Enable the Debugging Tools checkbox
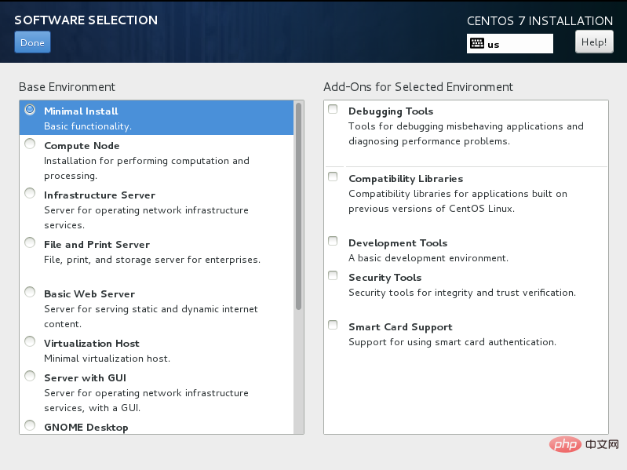The image size is (627, 470). pos(333,109)
